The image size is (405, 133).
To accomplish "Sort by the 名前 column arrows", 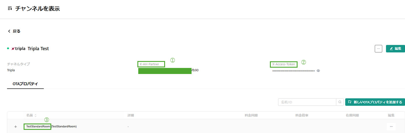I will pos(35,115).
